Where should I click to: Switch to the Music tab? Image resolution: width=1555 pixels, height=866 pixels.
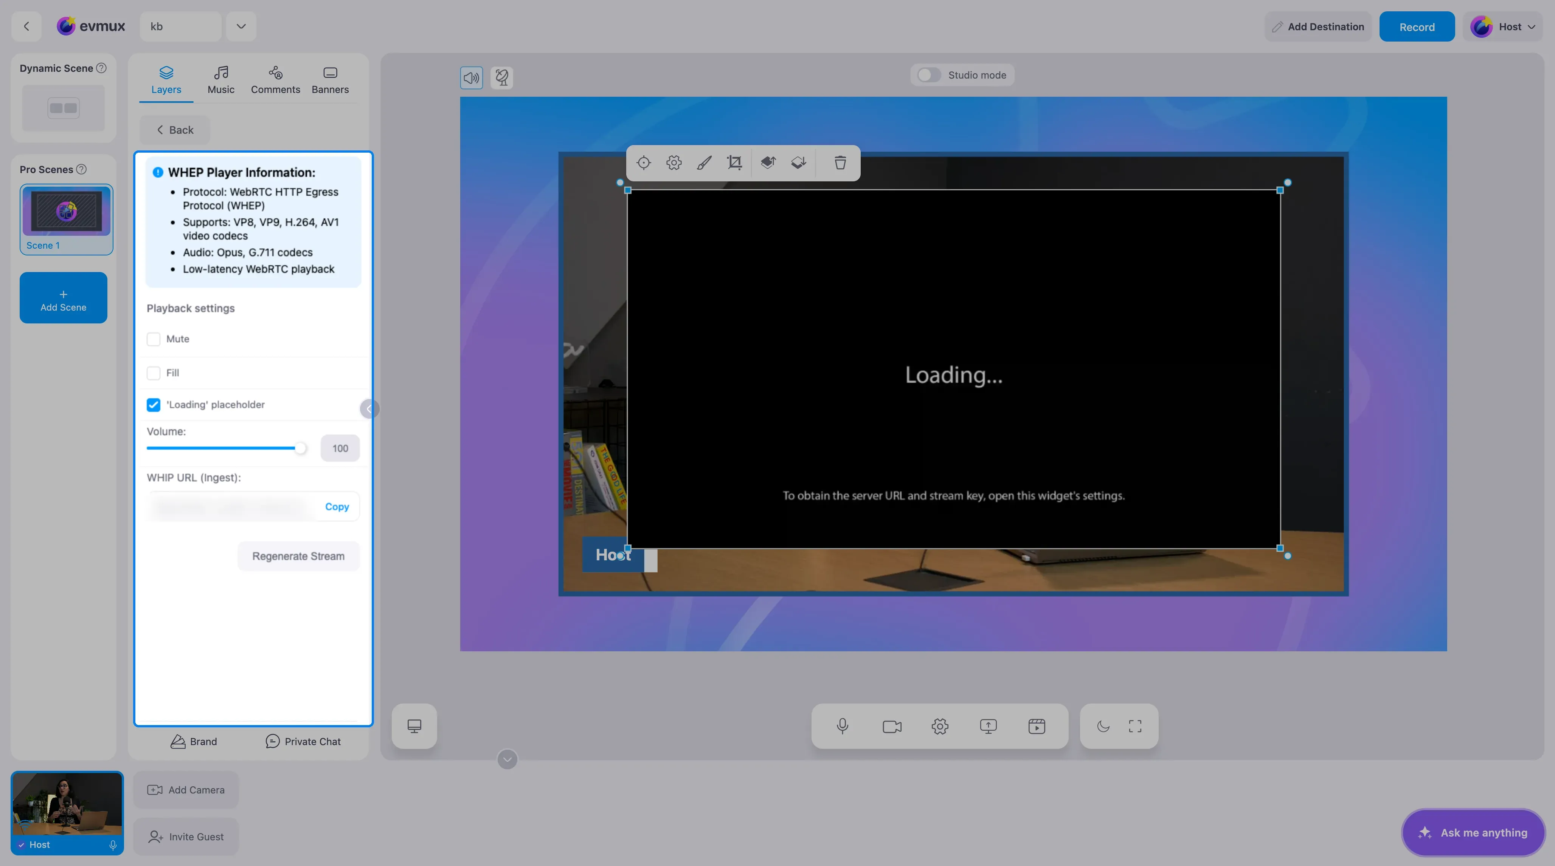[221, 80]
